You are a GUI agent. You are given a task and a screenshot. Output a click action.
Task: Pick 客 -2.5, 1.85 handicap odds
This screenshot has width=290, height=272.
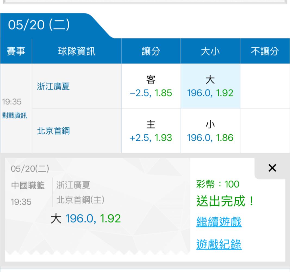tap(151, 86)
